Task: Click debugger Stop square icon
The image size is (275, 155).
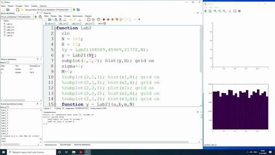Action: (139, 19)
